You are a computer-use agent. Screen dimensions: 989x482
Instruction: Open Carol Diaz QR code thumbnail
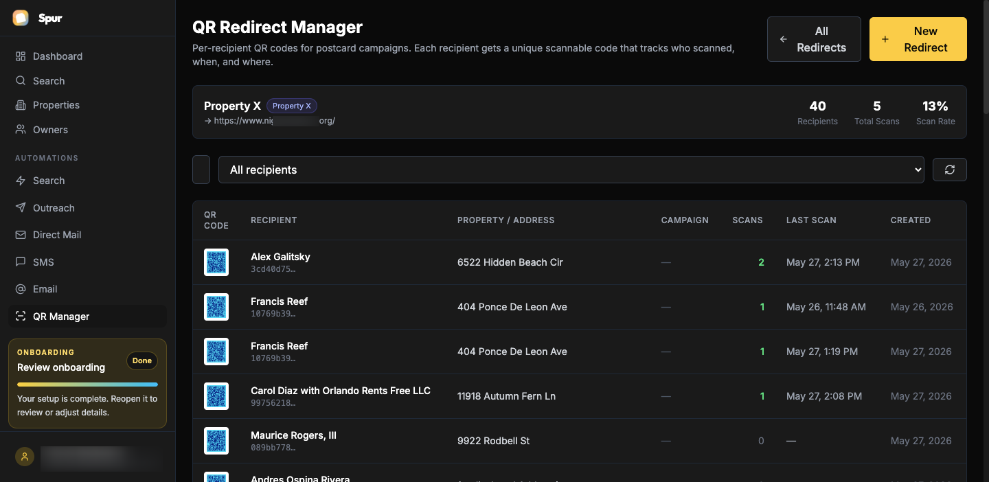tap(216, 396)
